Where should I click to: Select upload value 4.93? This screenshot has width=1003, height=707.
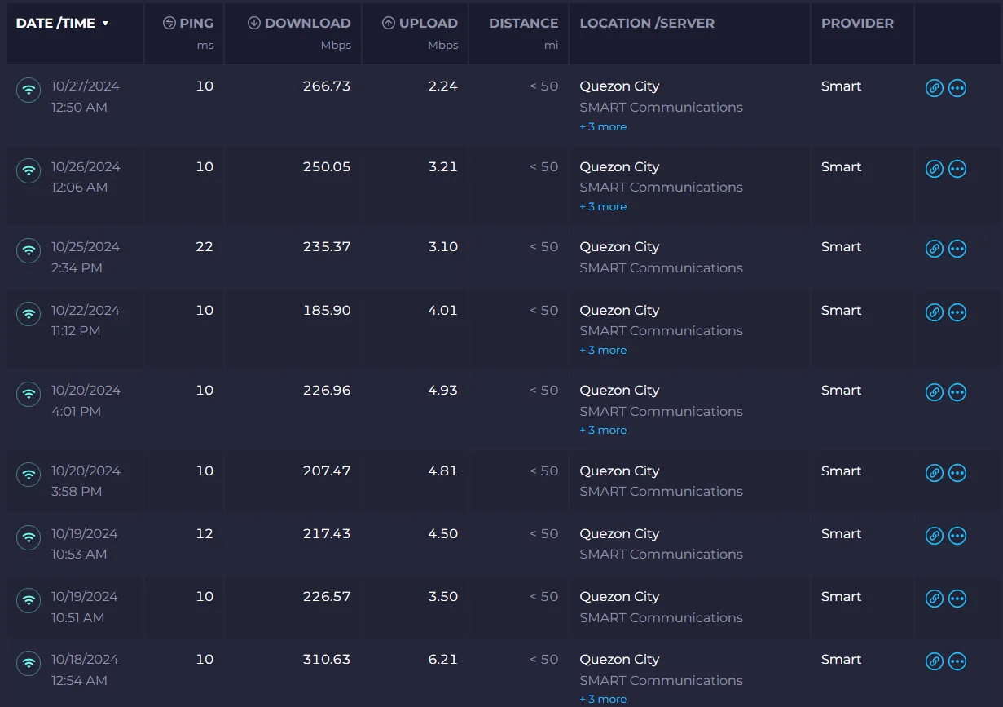point(443,391)
